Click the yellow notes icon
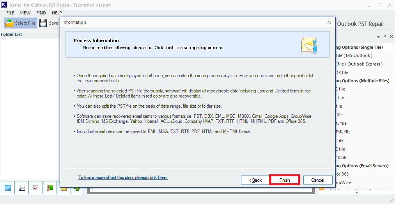Screen dimensions: 395x204 [64, 188]
